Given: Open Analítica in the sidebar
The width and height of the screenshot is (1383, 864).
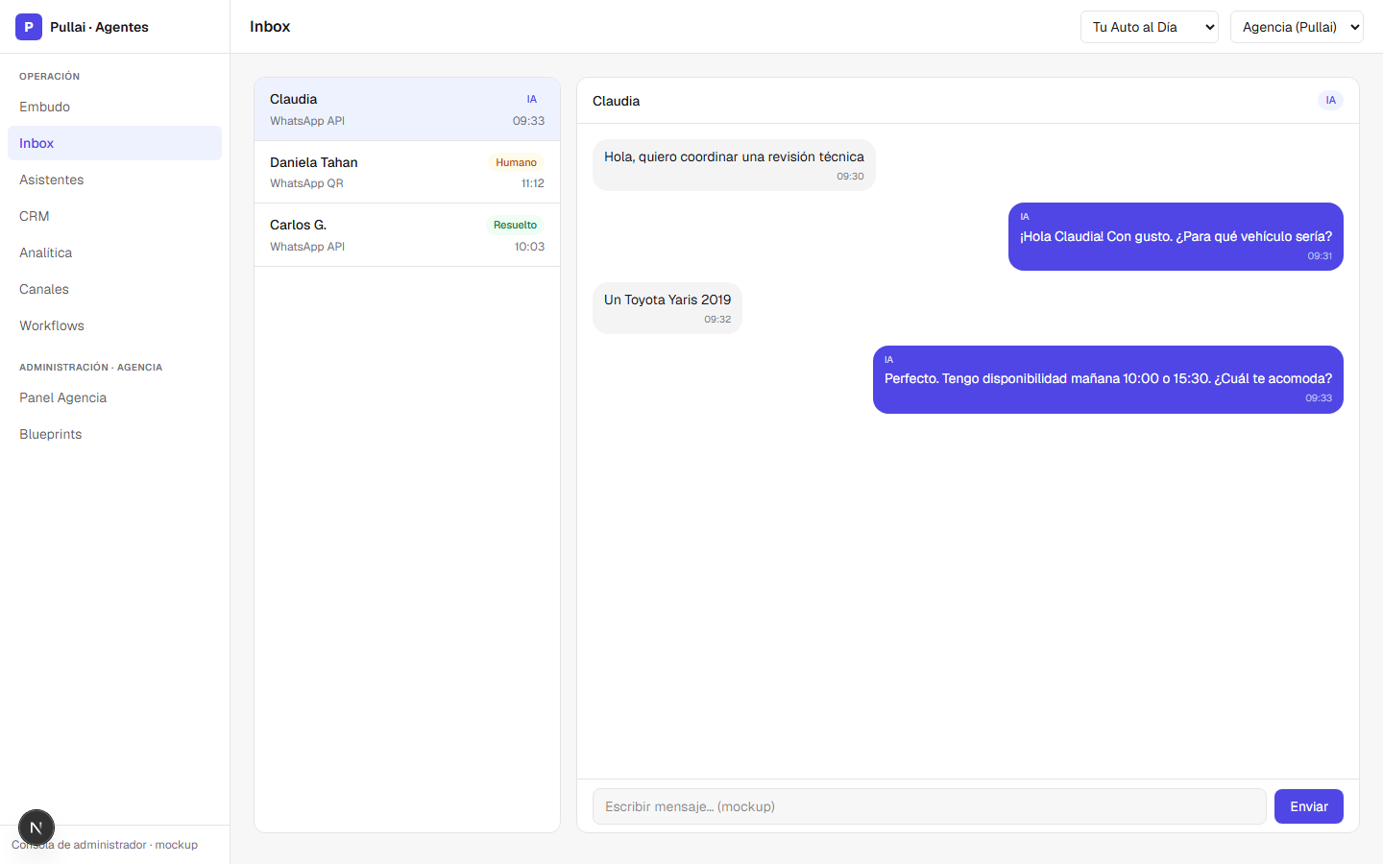Looking at the screenshot, I should [114, 252].
